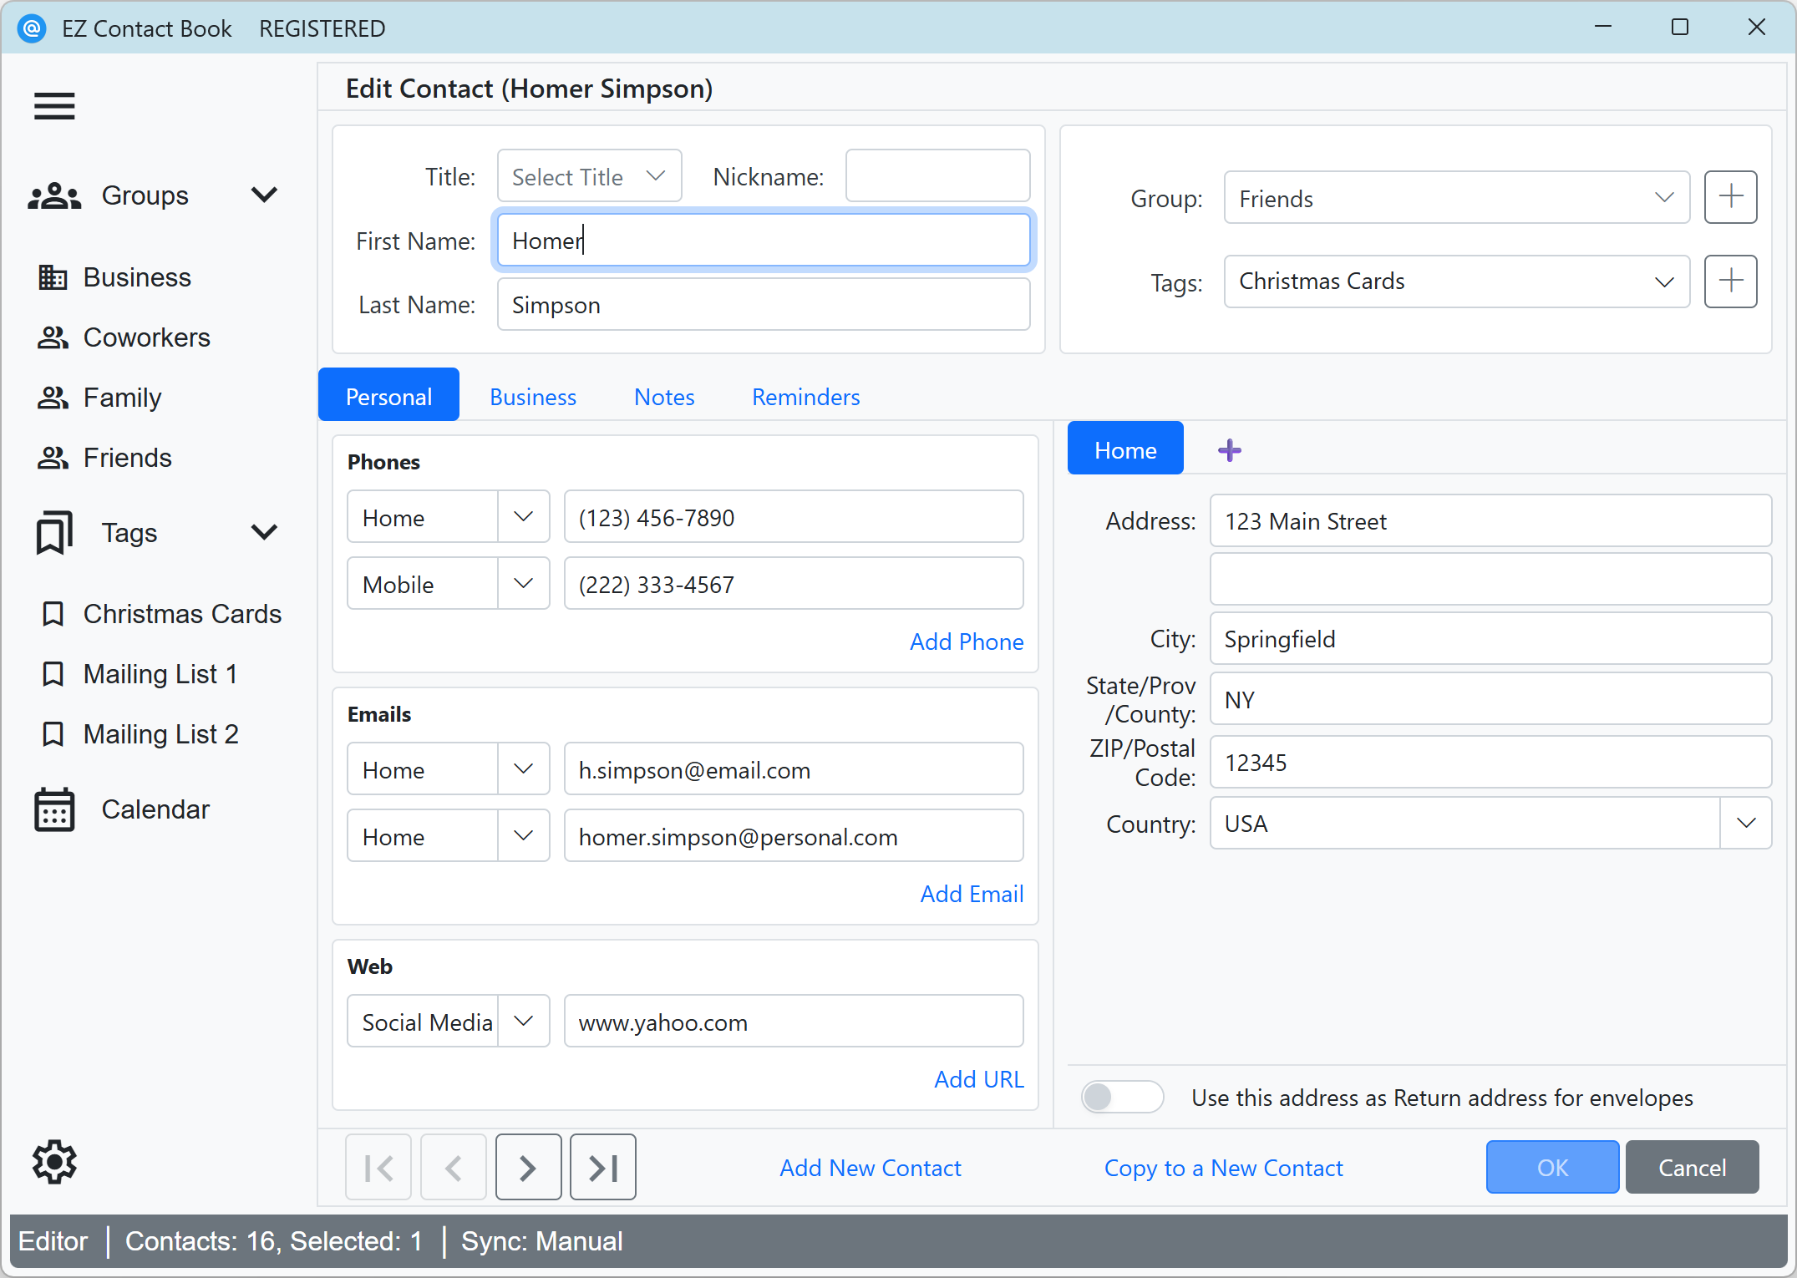Image resolution: width=1797 pixels, height=1278 pixels.
Task: Click the plus button beside the Tags dropdown
Action: tap(1730, 281)
